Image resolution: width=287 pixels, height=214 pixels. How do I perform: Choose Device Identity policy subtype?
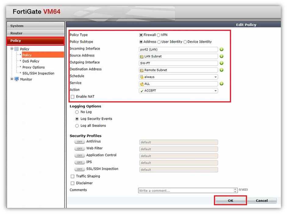185,42
